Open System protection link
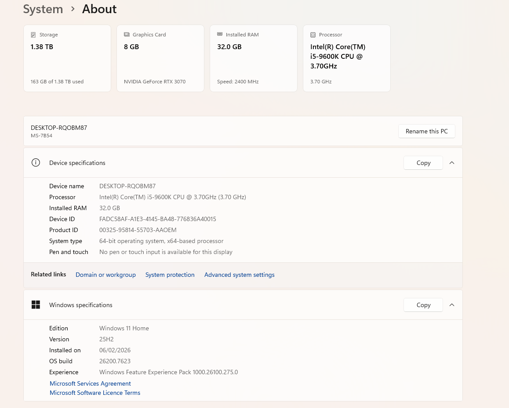Screen dimensions: 509x408 coord(170,275)
